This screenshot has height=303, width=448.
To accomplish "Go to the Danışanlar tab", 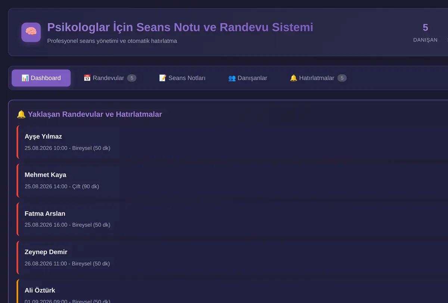I will coord(248,78).
